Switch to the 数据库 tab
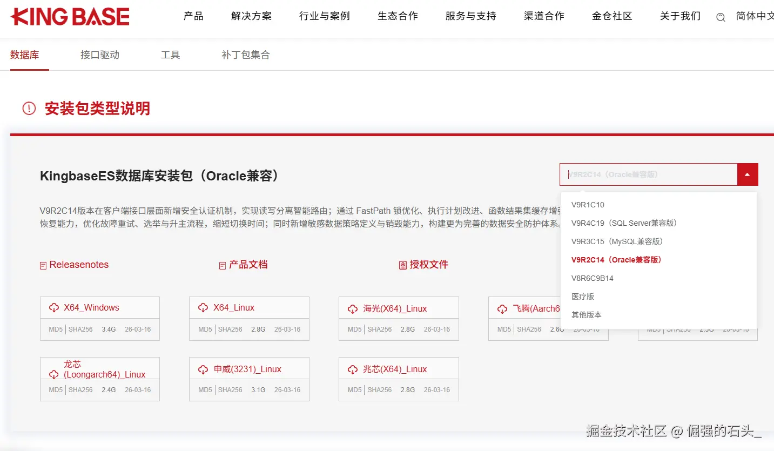 [25, 55]
